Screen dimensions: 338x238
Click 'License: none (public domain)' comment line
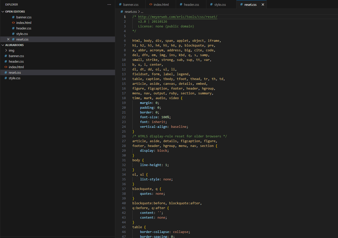point(166,26)
